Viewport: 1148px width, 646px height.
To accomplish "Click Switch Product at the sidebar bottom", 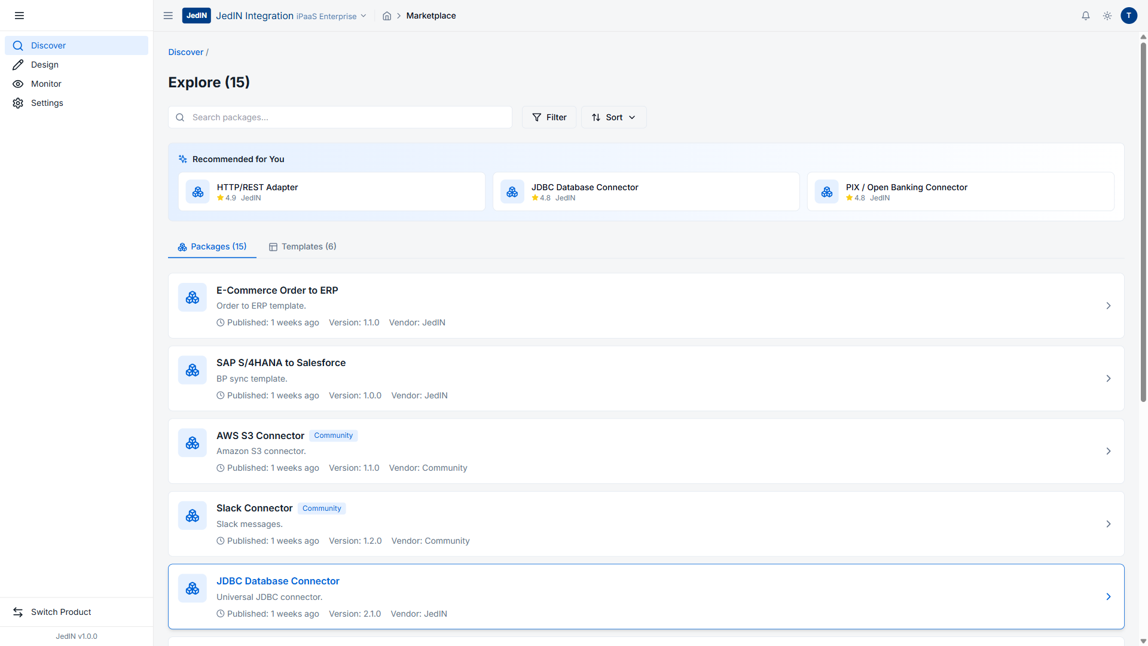I will click(x=61, y=612).
